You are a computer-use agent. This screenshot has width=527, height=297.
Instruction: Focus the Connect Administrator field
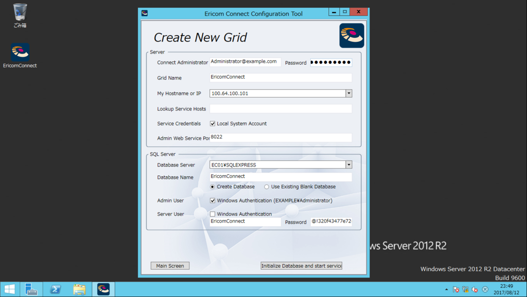pyautogui.click(x=245, y=62)
